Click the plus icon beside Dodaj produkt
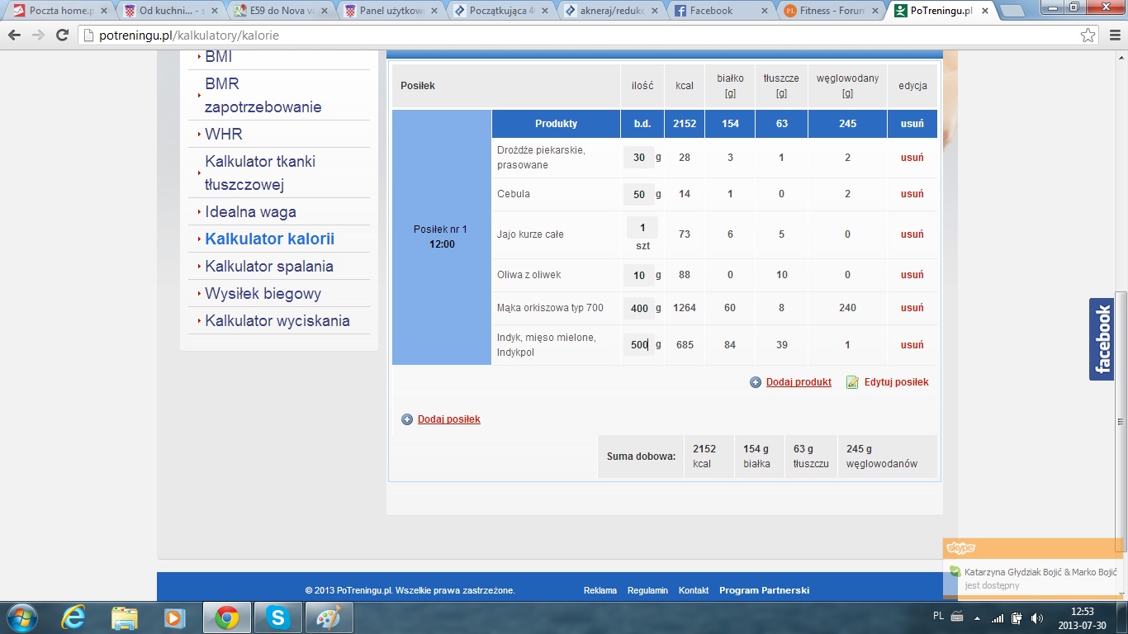Viewport: 1128px width, 634px height. (756, 382)
